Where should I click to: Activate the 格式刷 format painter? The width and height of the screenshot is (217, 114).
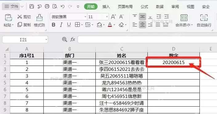pos(39,21)
